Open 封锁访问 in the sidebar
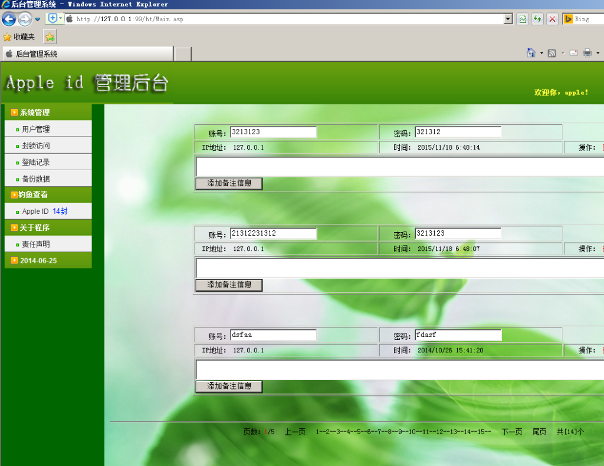The height and width of the screenshot is (466, 604). (x=48, y=146)
